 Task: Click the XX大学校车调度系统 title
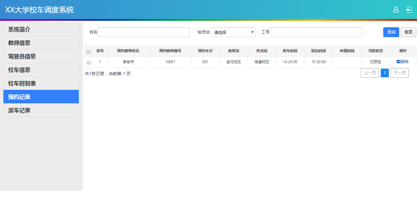click(40, 10)
